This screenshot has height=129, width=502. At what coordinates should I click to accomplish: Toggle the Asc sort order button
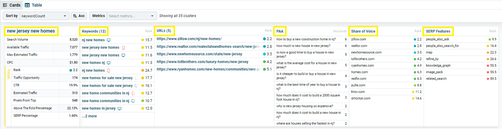tap(79, 16)
